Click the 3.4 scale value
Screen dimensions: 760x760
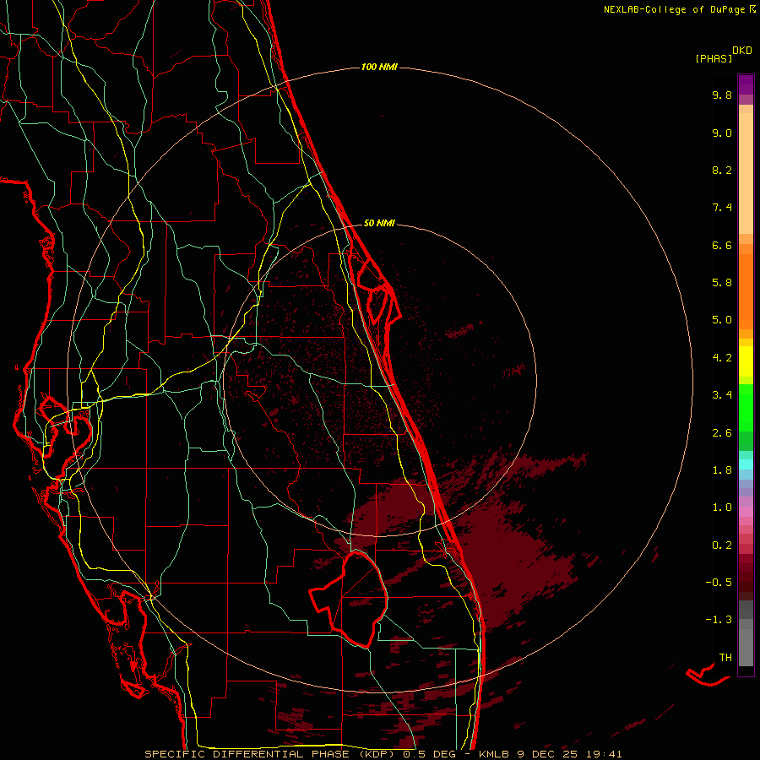click(722, 395)
